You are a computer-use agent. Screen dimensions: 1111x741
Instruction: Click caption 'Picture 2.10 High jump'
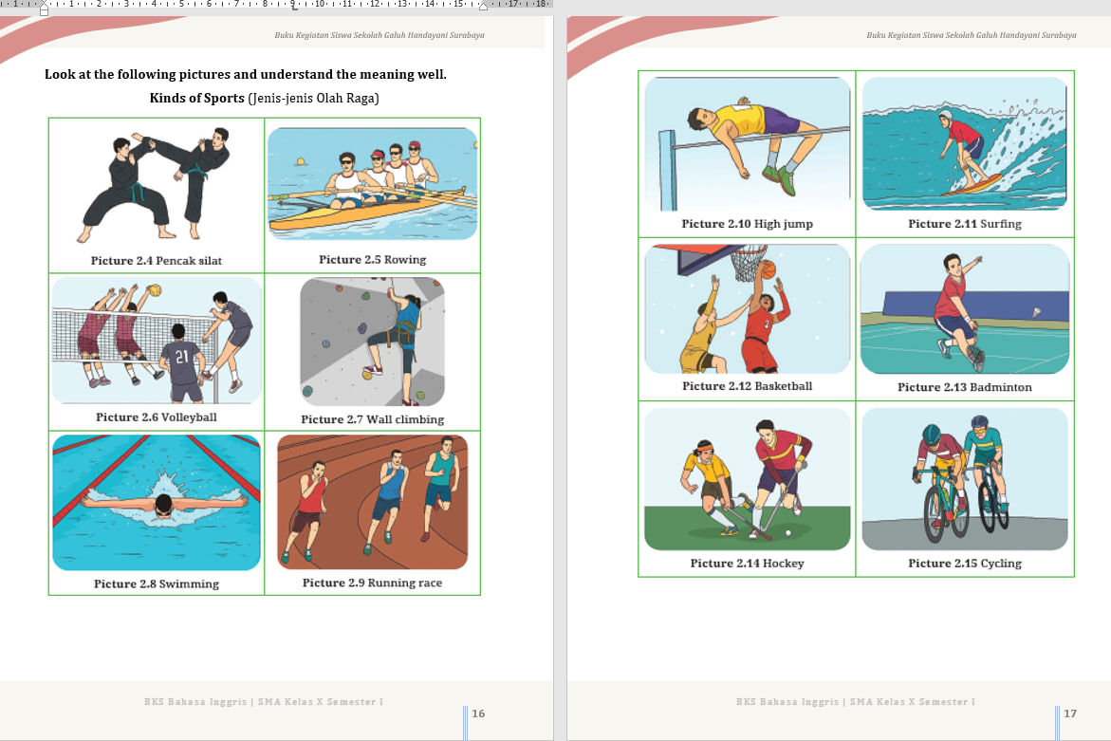(x=748, y=224)
